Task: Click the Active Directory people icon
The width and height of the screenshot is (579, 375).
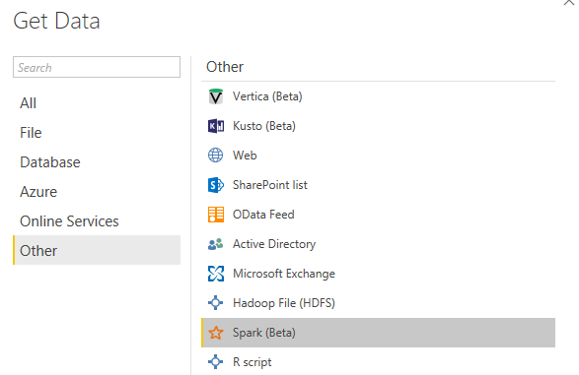Action: click(x=216, y=244)
